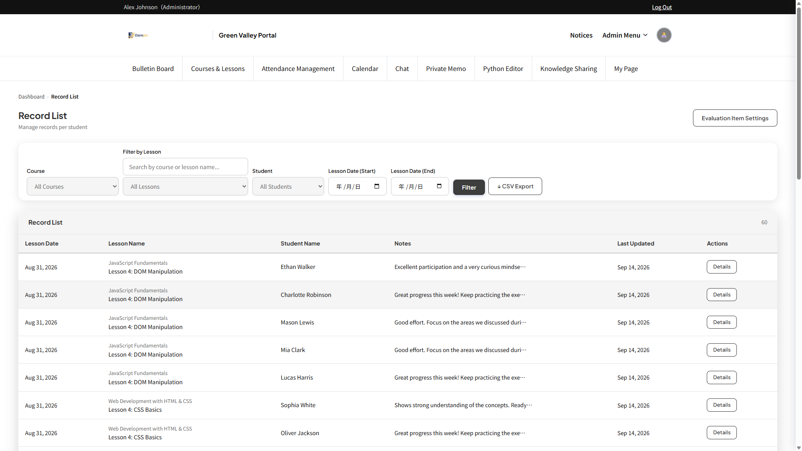Viewport: 802px width, 451px height.
Task: Open Courses & Lessons tab
Action: [x=218, y=68]
